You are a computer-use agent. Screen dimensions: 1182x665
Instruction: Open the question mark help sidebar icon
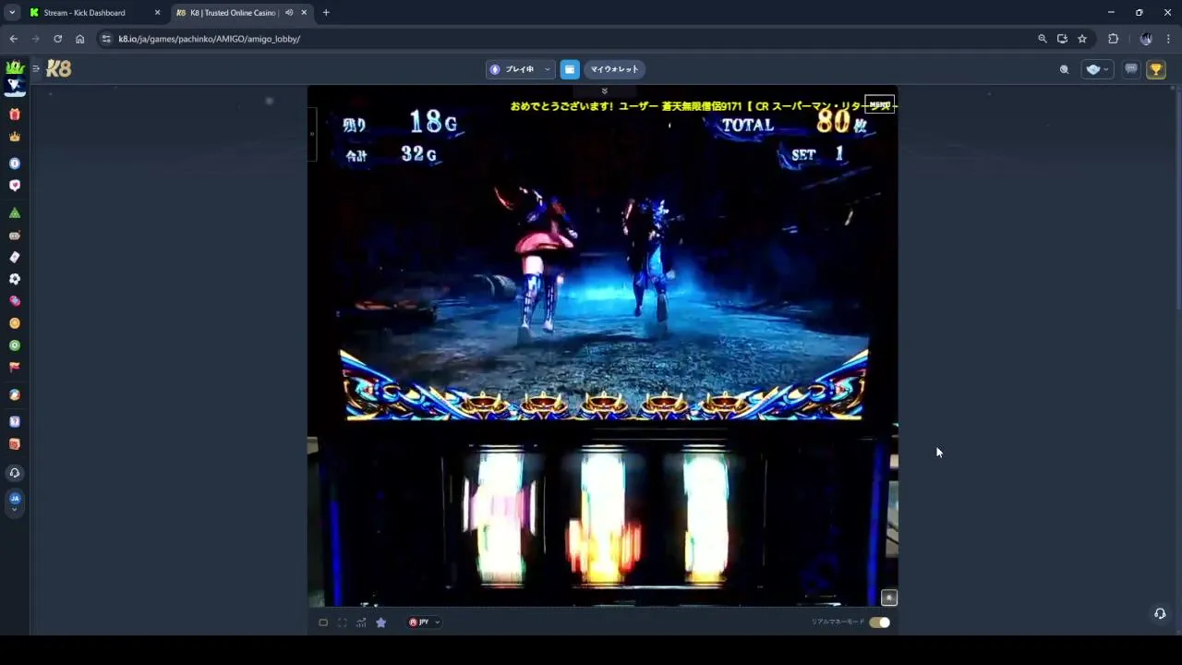[x=14, y=422]
